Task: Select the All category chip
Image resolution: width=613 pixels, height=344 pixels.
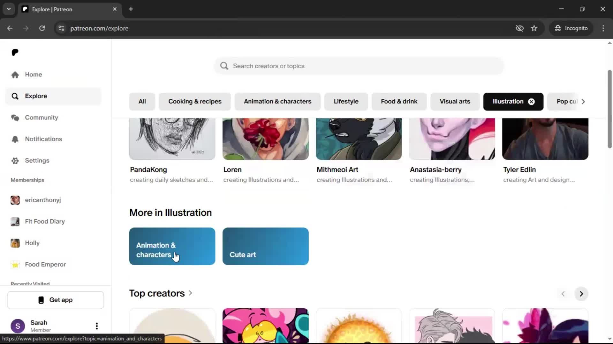Action: click(x=142, y=102)
